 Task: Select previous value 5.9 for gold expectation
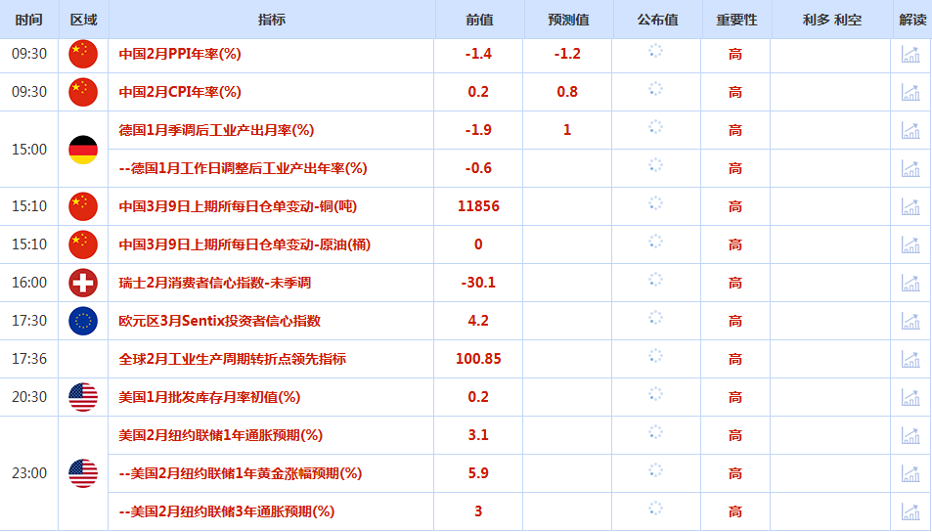478,473
